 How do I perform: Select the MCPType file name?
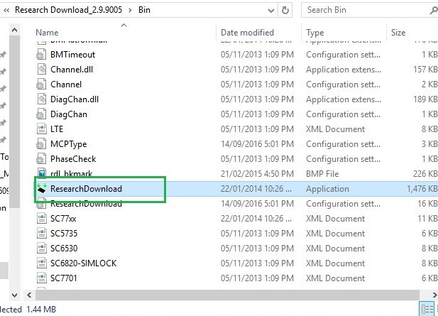coord(68,144)
